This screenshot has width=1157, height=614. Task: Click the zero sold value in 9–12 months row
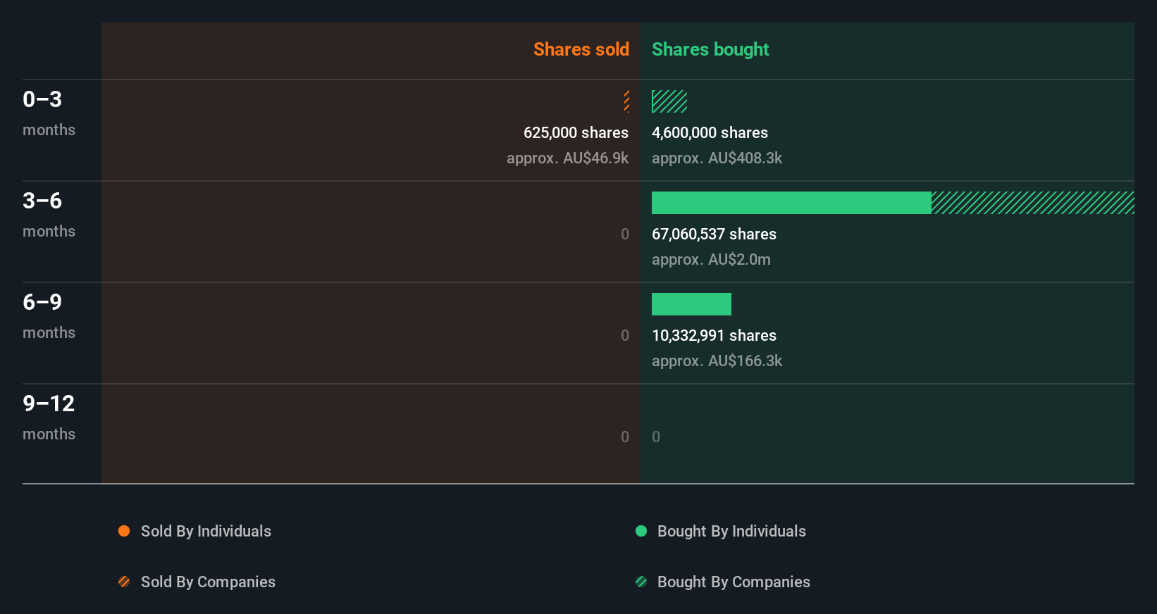[x=625, y=437]
